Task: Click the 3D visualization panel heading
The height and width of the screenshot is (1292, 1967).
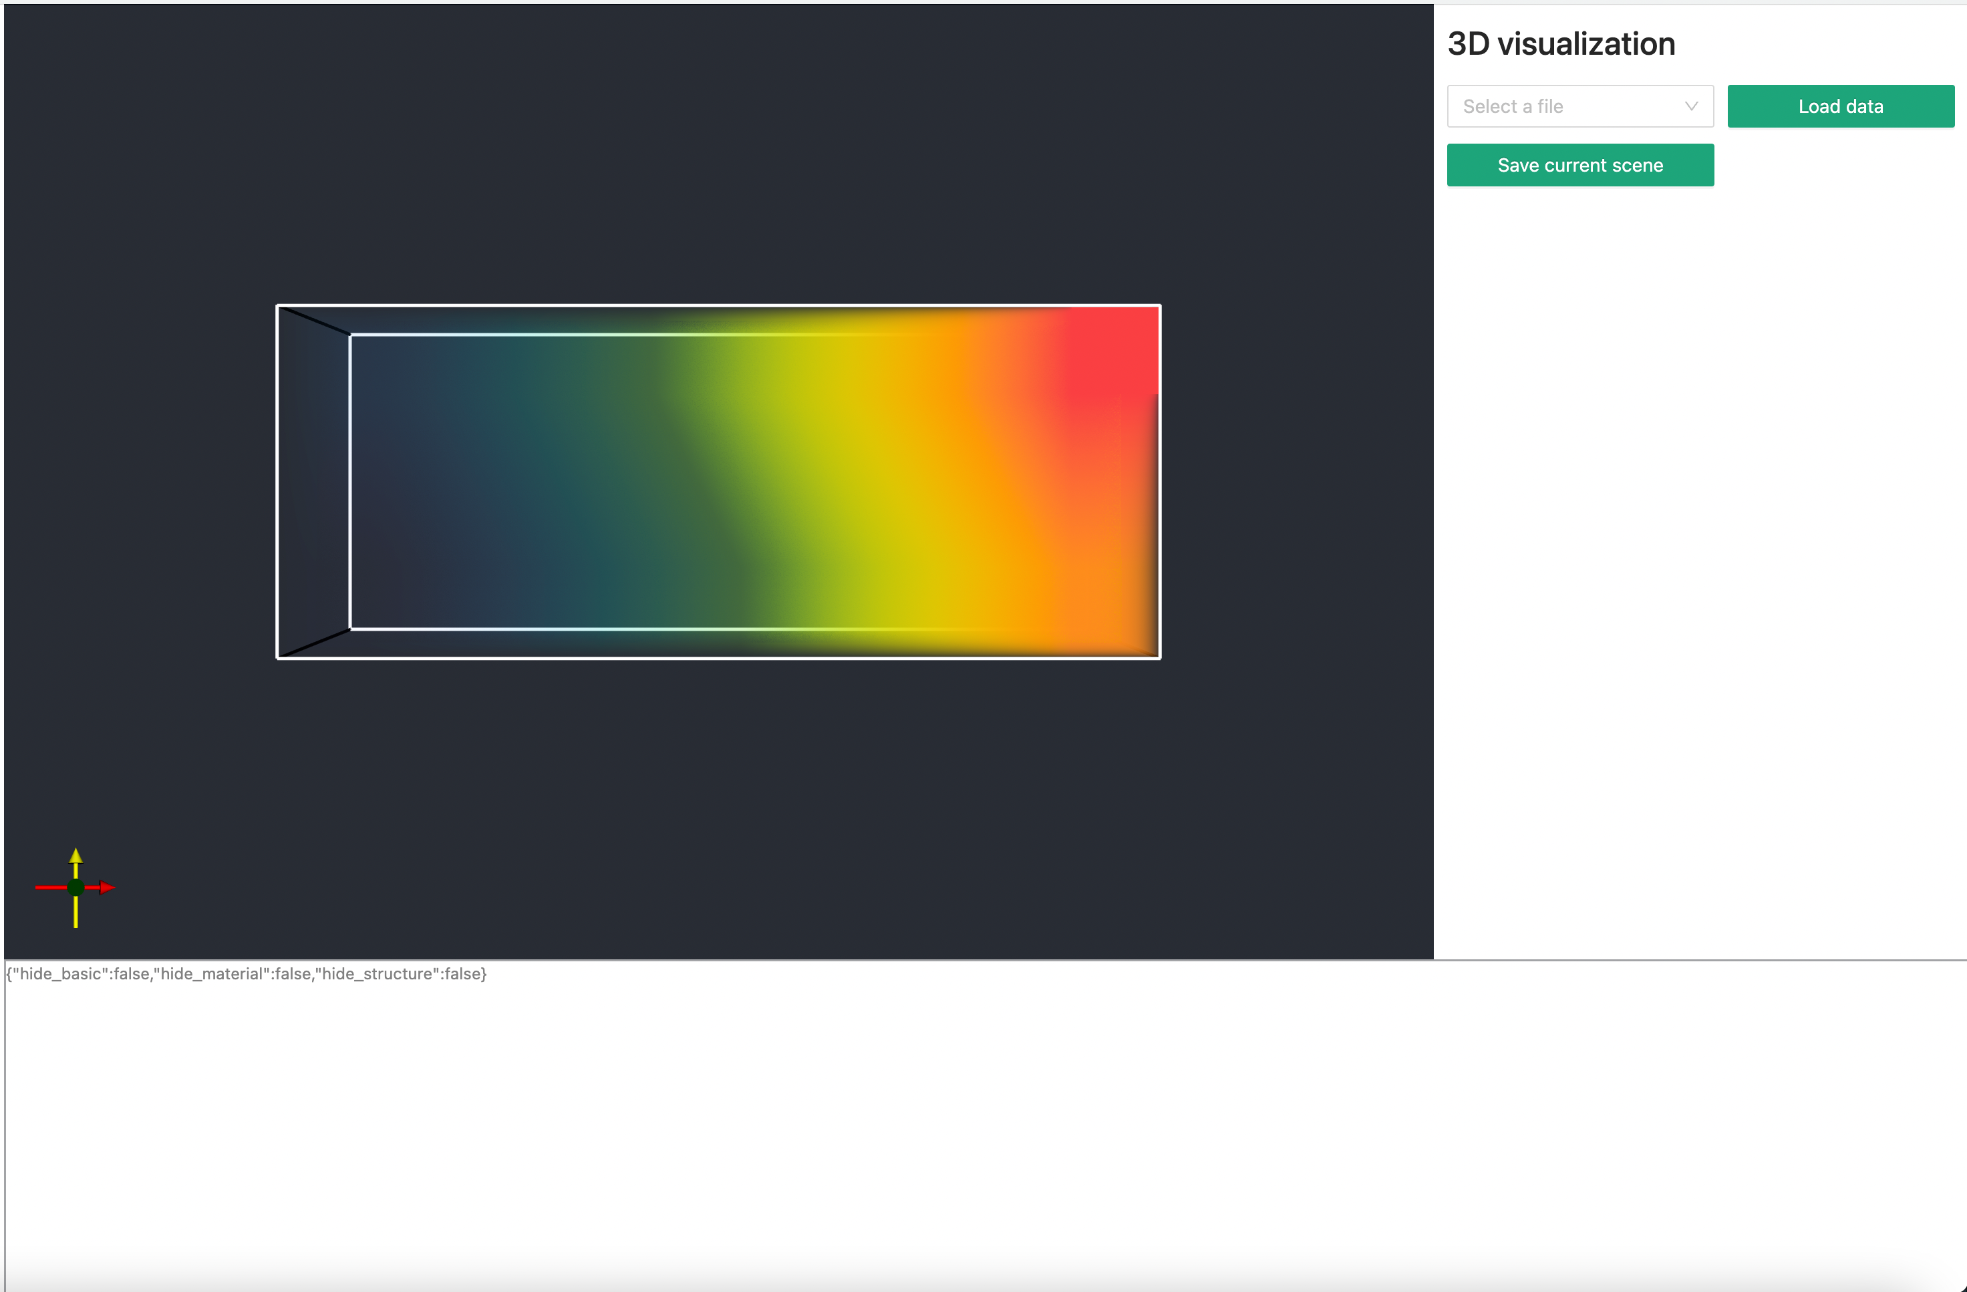Action: (x=1561, y=43)
